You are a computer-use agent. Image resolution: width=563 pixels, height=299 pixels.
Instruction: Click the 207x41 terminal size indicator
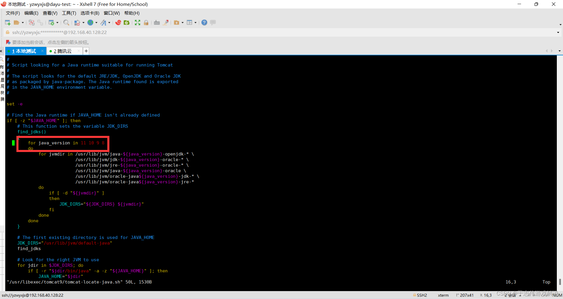[x=465, y=295]
